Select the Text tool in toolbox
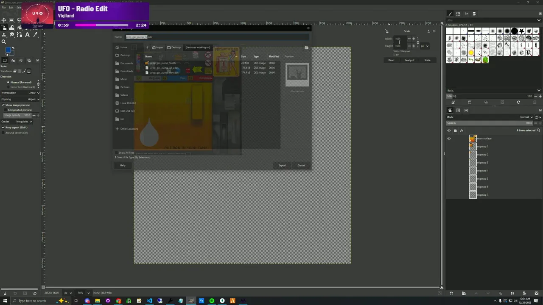The width and height of the screenshot is (543, 305). [x=27, y=35]
